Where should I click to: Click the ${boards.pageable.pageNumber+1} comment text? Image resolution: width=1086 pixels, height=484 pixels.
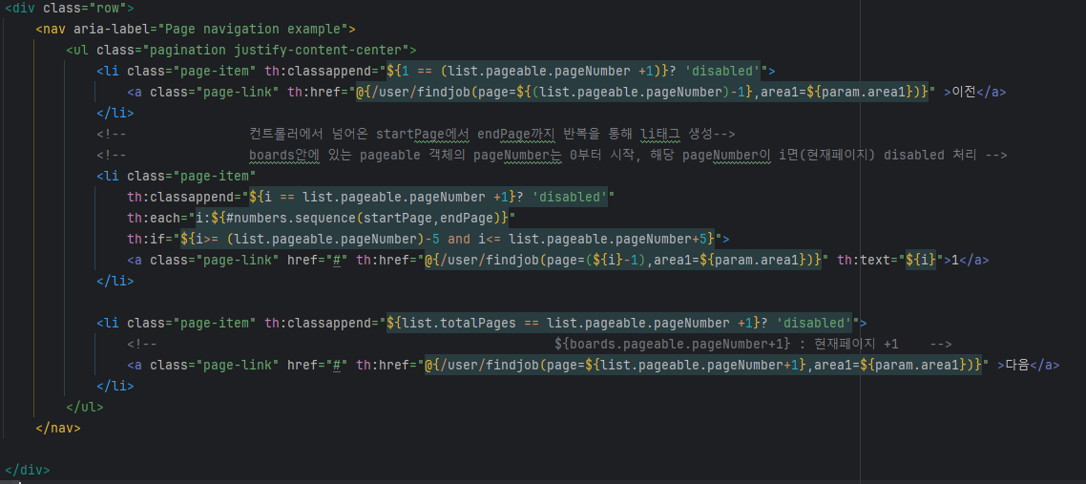point(673,344)
